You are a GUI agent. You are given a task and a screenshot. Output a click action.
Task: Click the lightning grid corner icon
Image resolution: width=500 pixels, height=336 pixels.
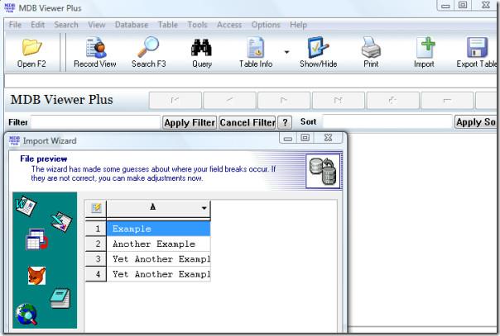coord(96,209)
